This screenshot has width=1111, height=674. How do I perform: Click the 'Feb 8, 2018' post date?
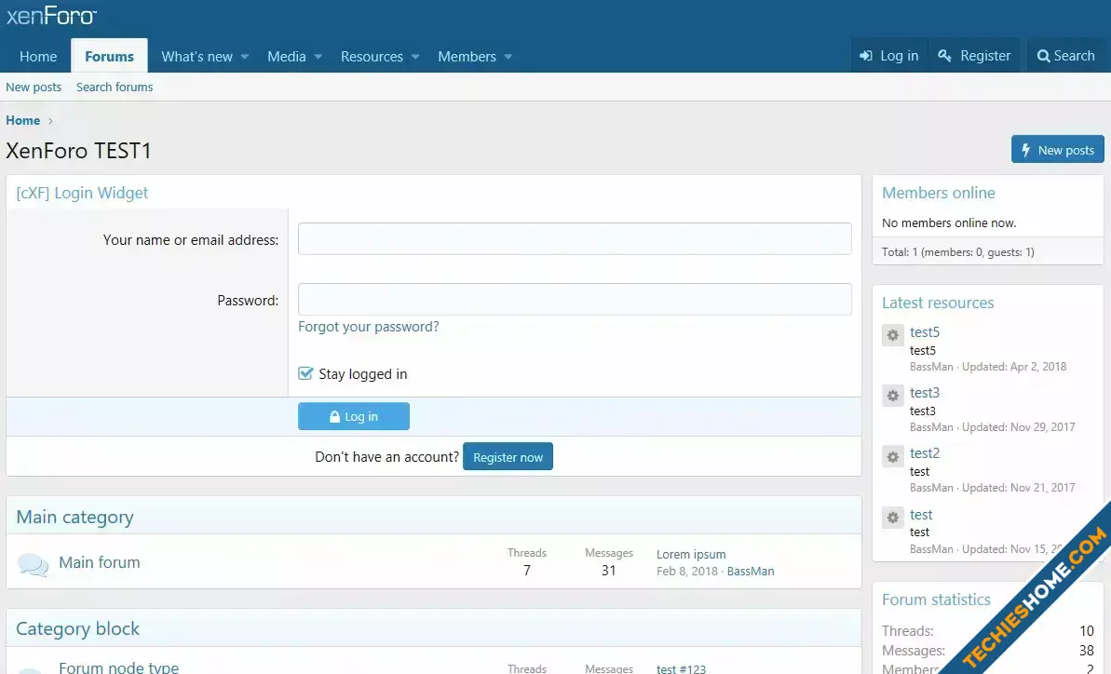[686, 572]
